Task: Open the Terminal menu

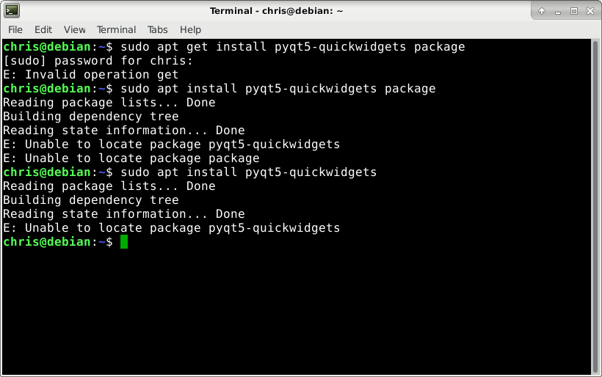Action: (x=116, y=29)
